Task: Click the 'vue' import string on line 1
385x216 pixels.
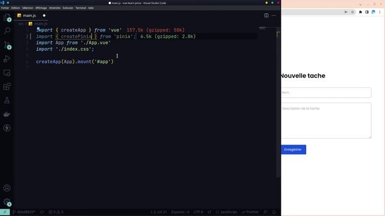Action: point(115,30)
